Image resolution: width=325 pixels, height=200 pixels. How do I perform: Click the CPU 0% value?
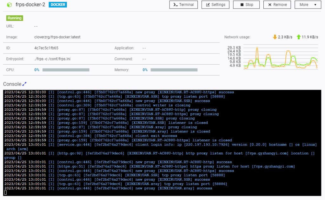[37, 70]
